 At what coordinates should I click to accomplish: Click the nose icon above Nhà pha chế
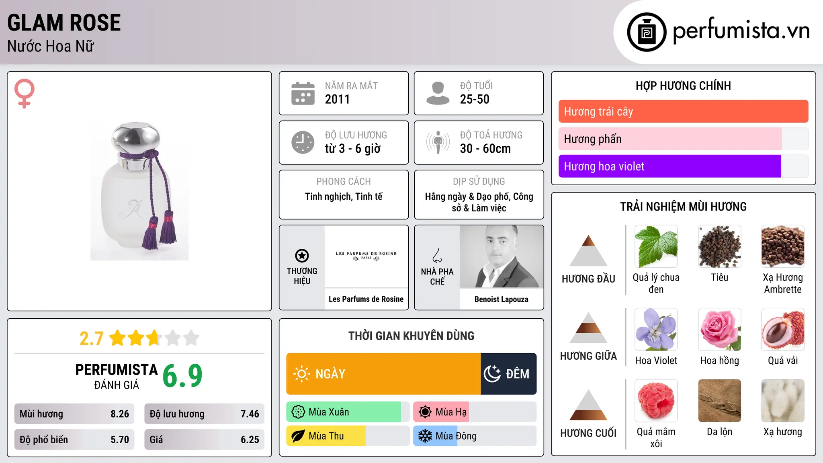437,256
